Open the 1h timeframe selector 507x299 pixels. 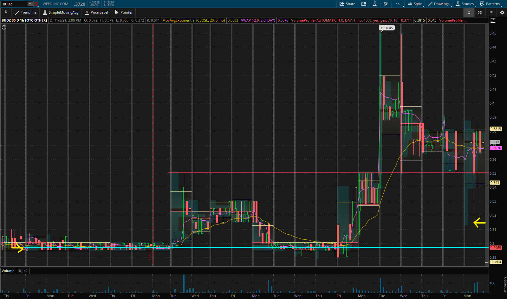[398, 4]
